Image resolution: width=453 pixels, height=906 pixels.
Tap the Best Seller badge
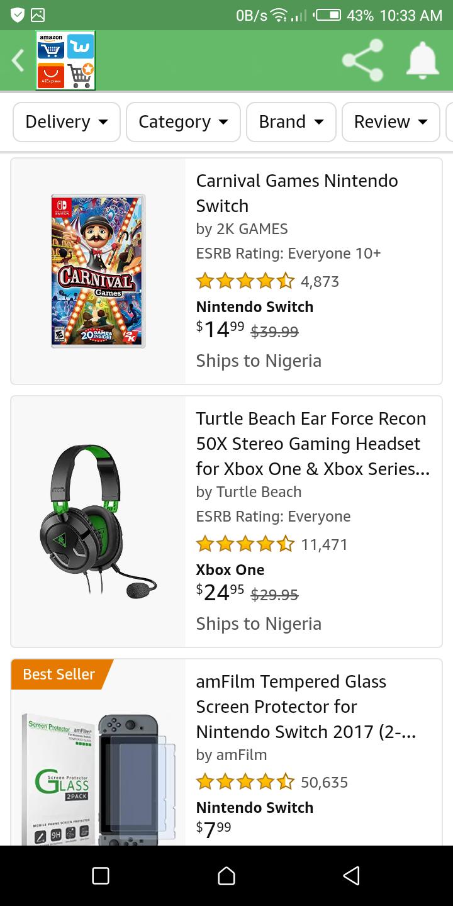[59, 674]
